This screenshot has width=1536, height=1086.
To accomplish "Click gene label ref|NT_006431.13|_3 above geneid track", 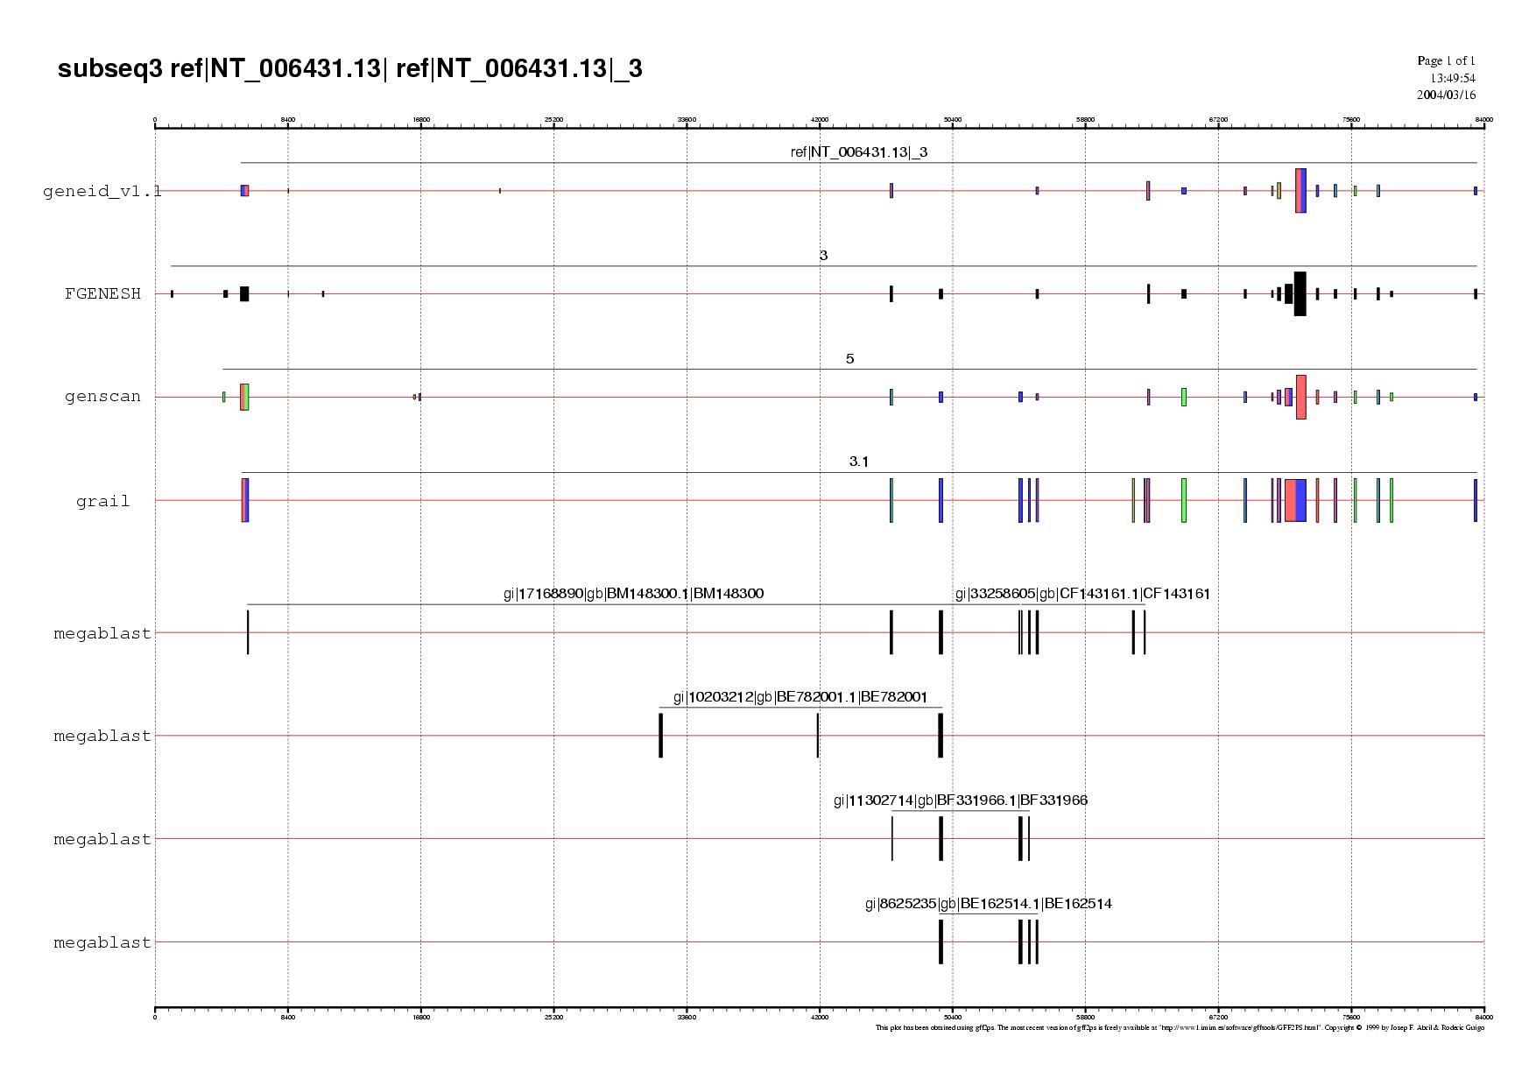I will 858,152.
